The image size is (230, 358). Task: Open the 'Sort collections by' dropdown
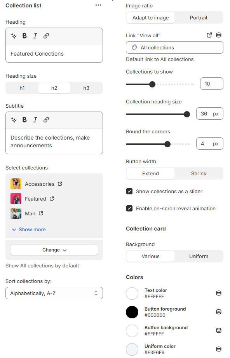[x=54, y=293]
